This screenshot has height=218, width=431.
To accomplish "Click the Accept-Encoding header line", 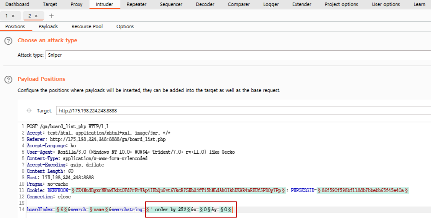I will pos(65,165).
